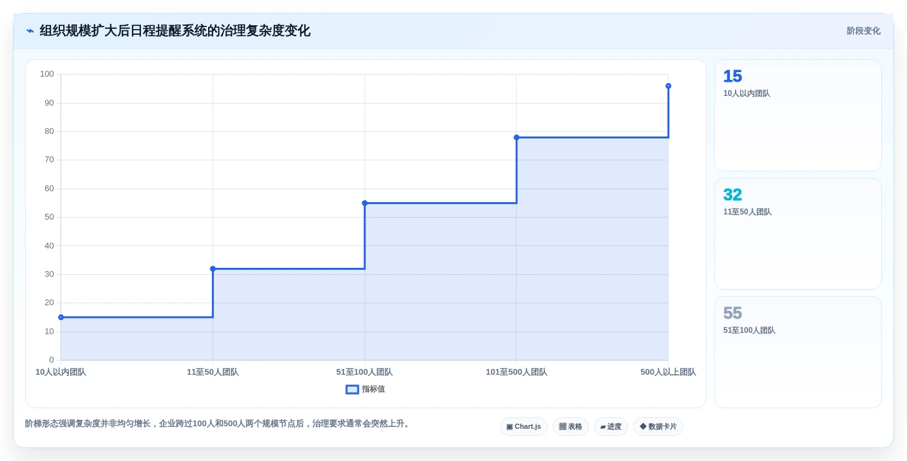The height and width of the screenshot is (461, 907).
Task: Click card caption 10人以内团队
Action: click(x=747, y=93)
